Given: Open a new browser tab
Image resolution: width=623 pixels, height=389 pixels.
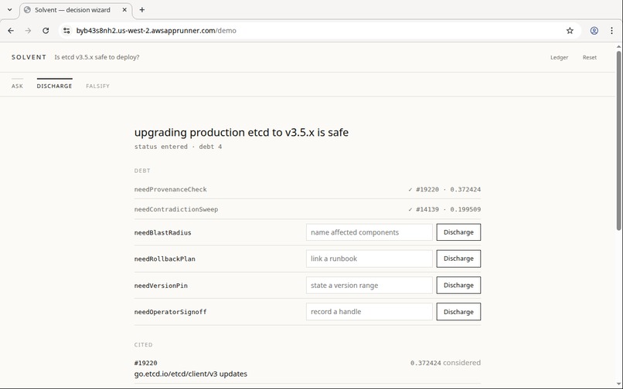Looking at the screenshot, I should (x=142, y=10).
